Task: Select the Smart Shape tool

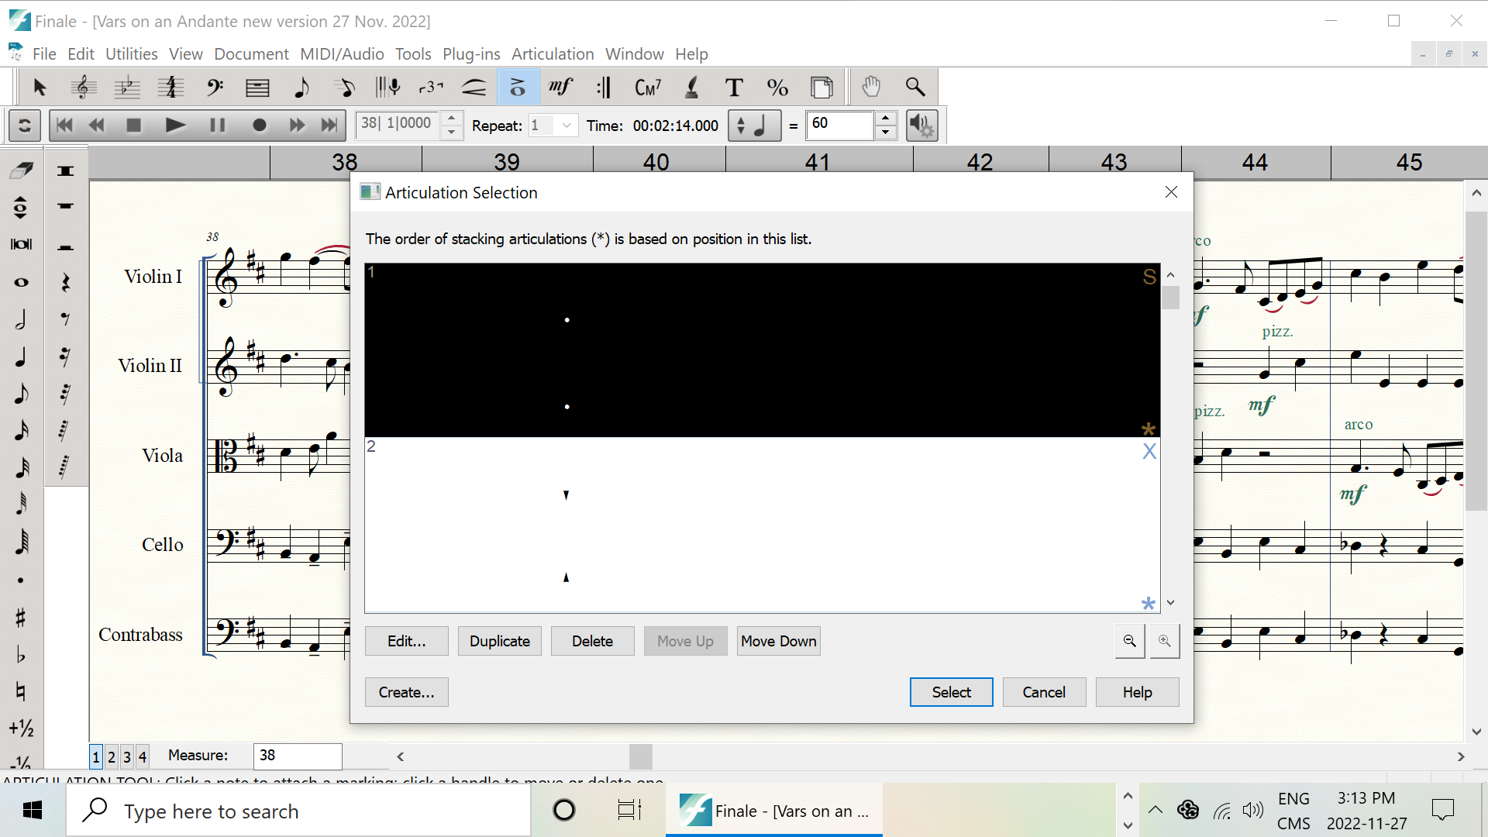Action: point(474,87)
